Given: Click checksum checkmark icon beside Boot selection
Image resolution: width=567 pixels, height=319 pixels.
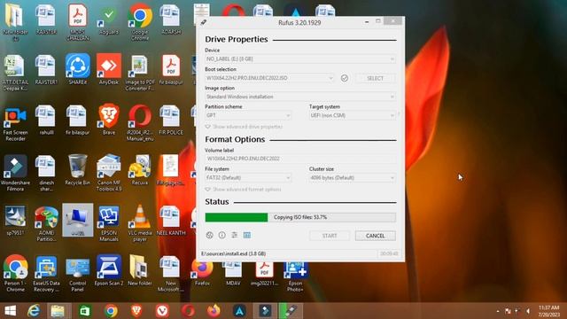Looking at the screenshot, I should (345, 78).
